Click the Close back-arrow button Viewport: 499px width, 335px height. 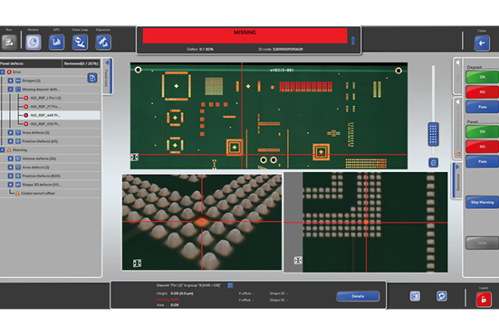(482, 43)
